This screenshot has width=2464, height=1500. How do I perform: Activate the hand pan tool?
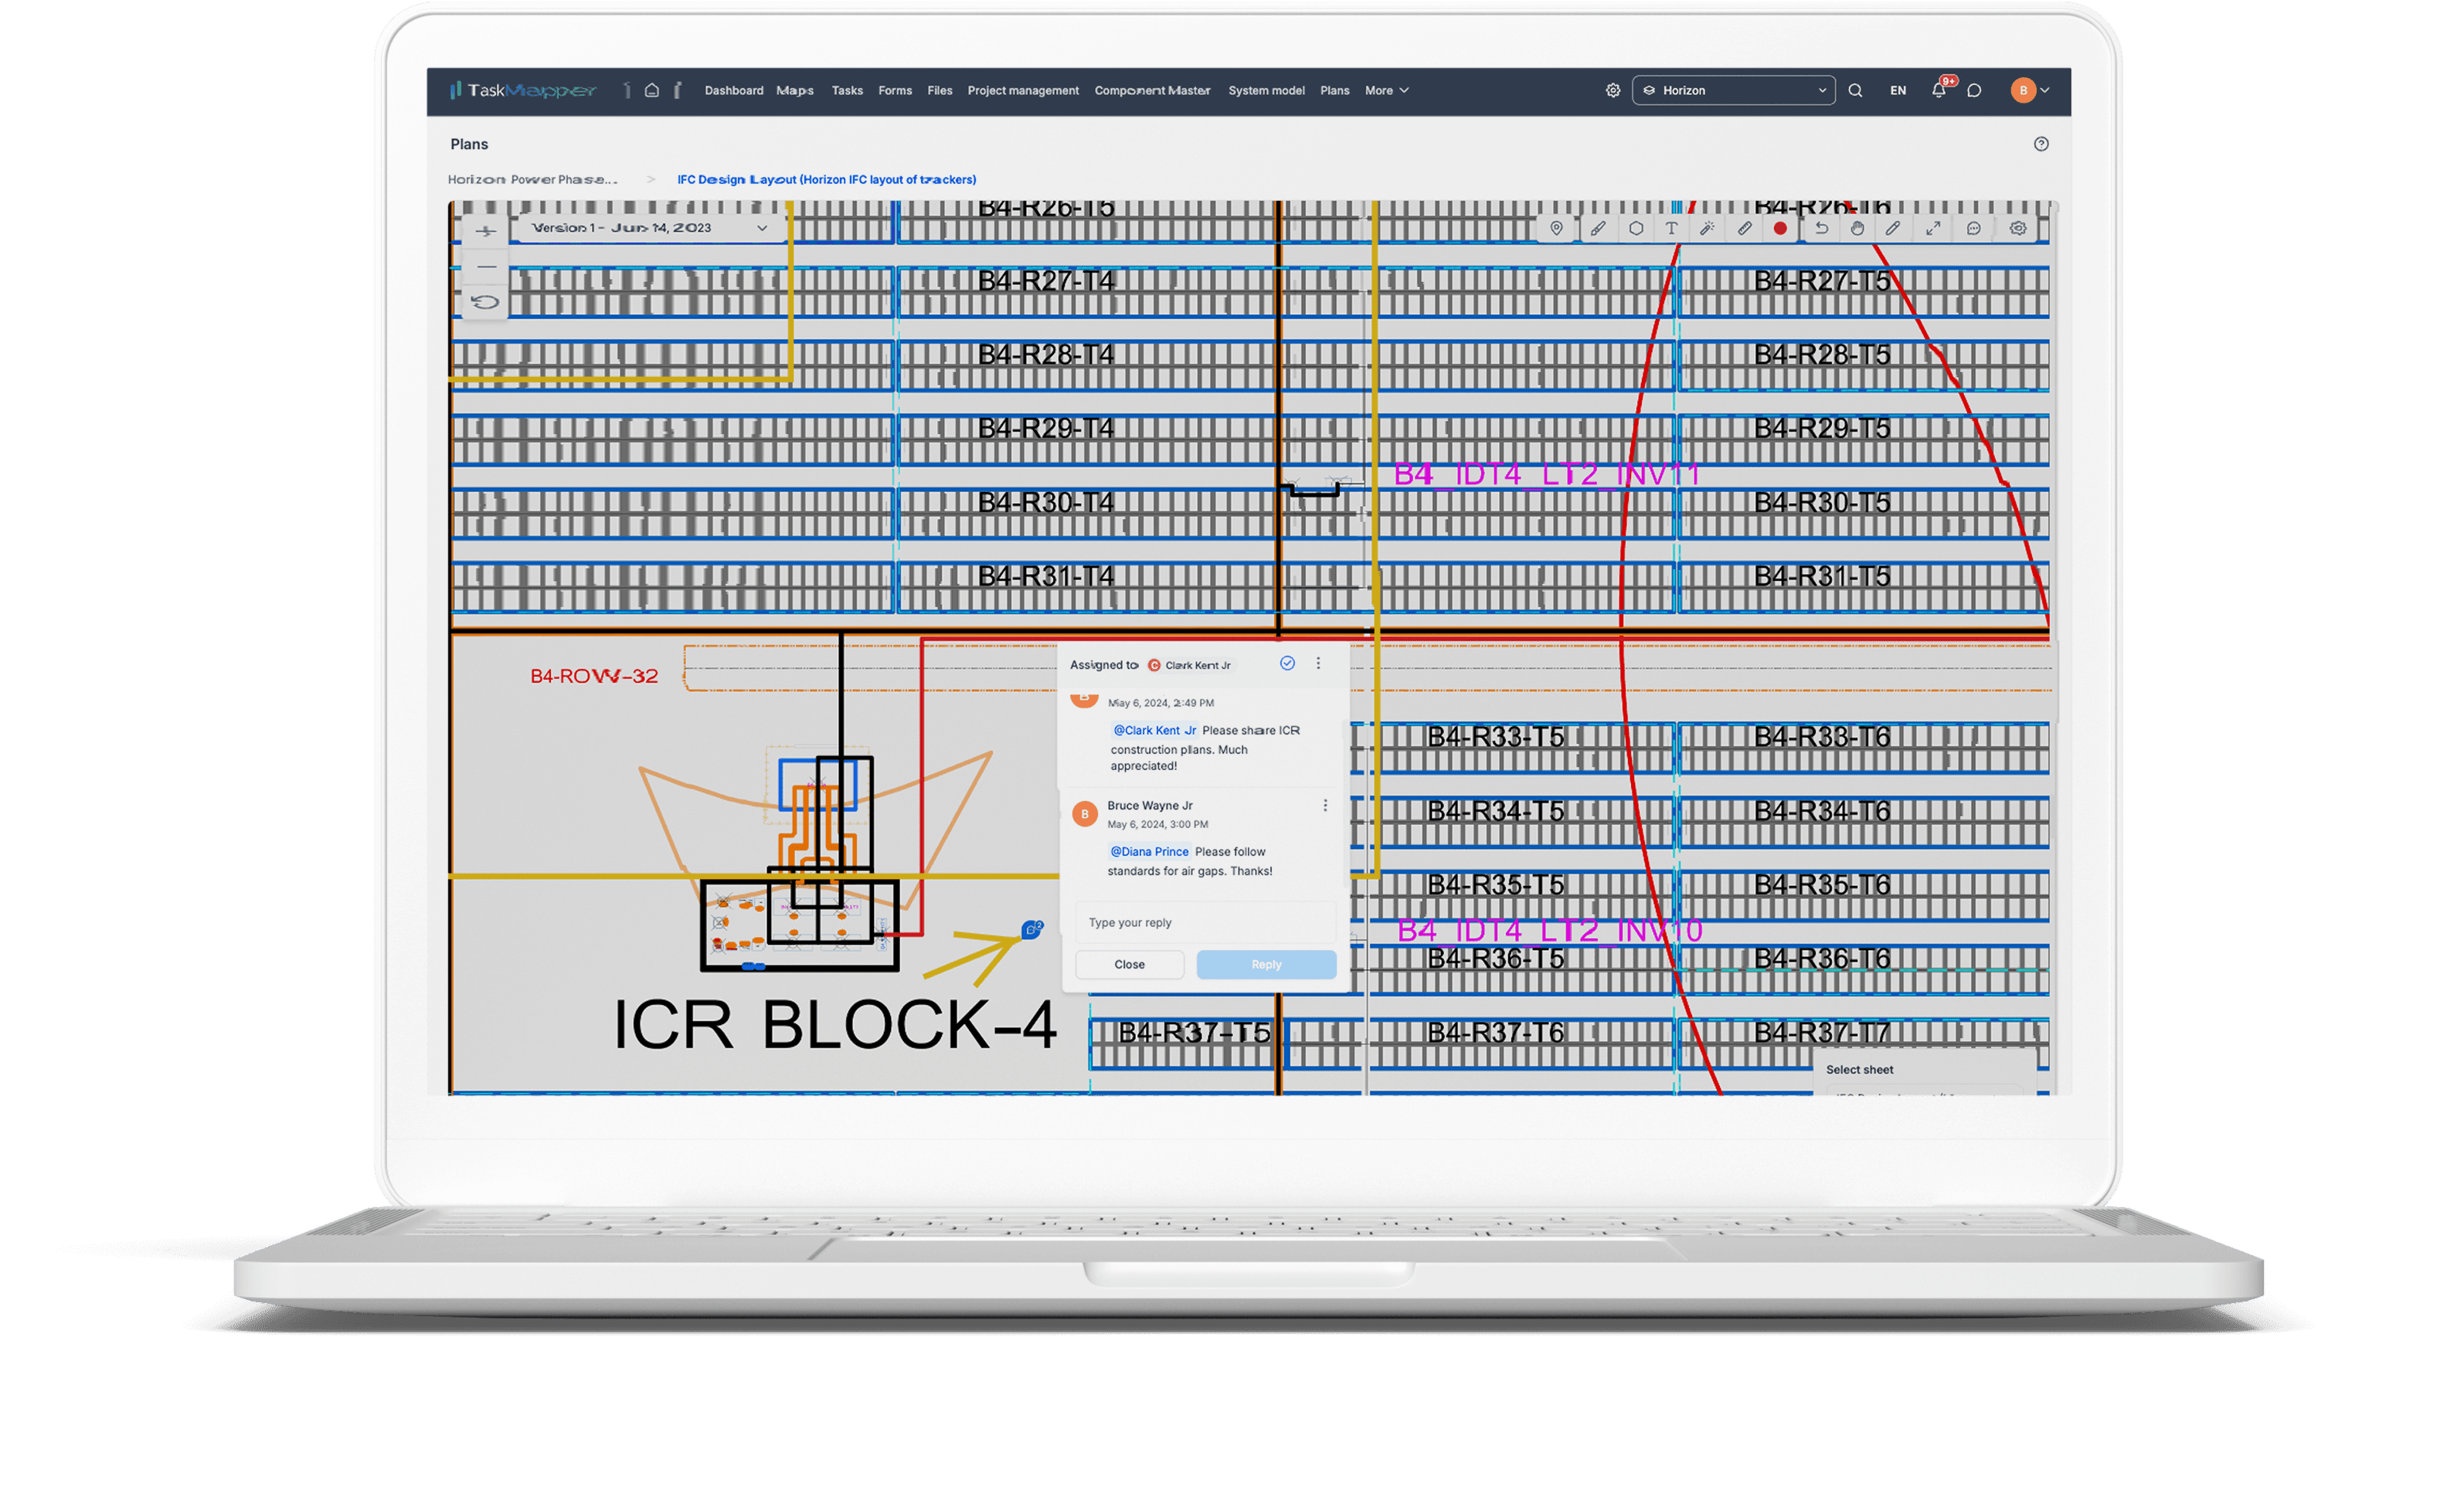click(x=1857, y=229)
